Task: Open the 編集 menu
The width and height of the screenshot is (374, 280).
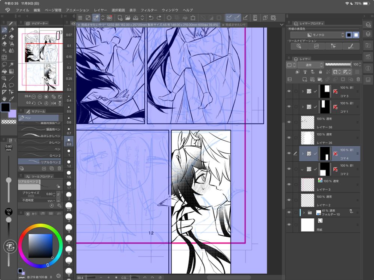Action: click(x=37, y=10)
